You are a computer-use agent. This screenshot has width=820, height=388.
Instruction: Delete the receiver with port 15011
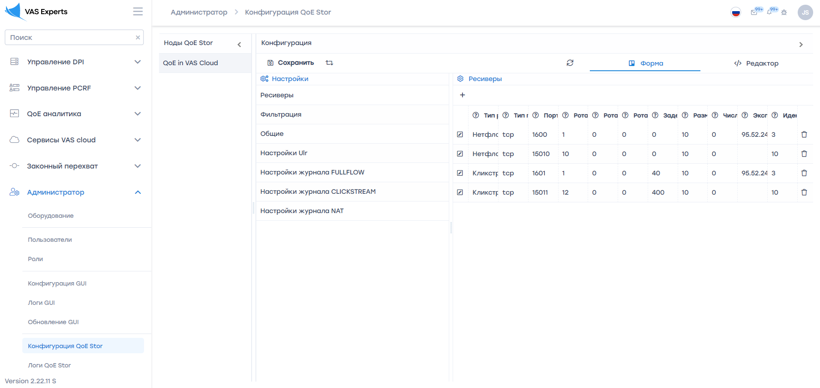click(804, 192)
